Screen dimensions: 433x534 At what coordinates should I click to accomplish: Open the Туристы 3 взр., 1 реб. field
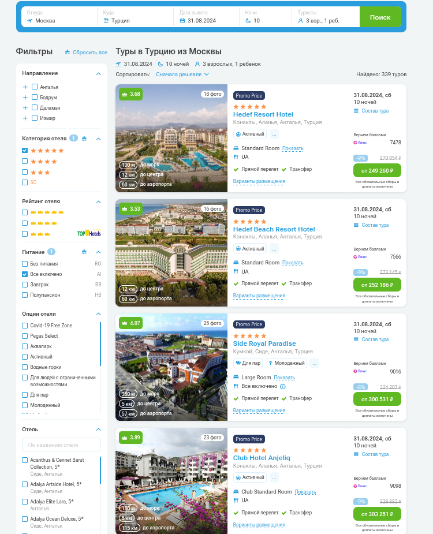tap(326, 17)
